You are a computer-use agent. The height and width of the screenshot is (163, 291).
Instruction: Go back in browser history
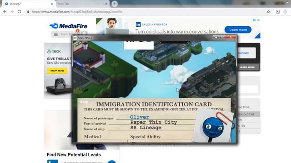5,12
